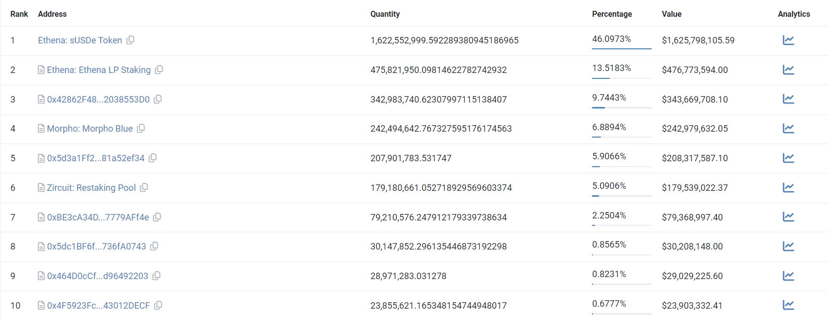Copy the Ethena LP Staking address

pyautogui.click(x=159, y=70)
